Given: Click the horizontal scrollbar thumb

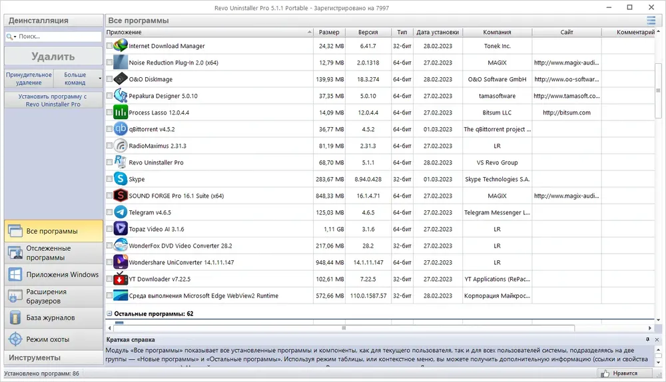Looking at the screenshot, I should pyautogui.click(x=344, y=328).
